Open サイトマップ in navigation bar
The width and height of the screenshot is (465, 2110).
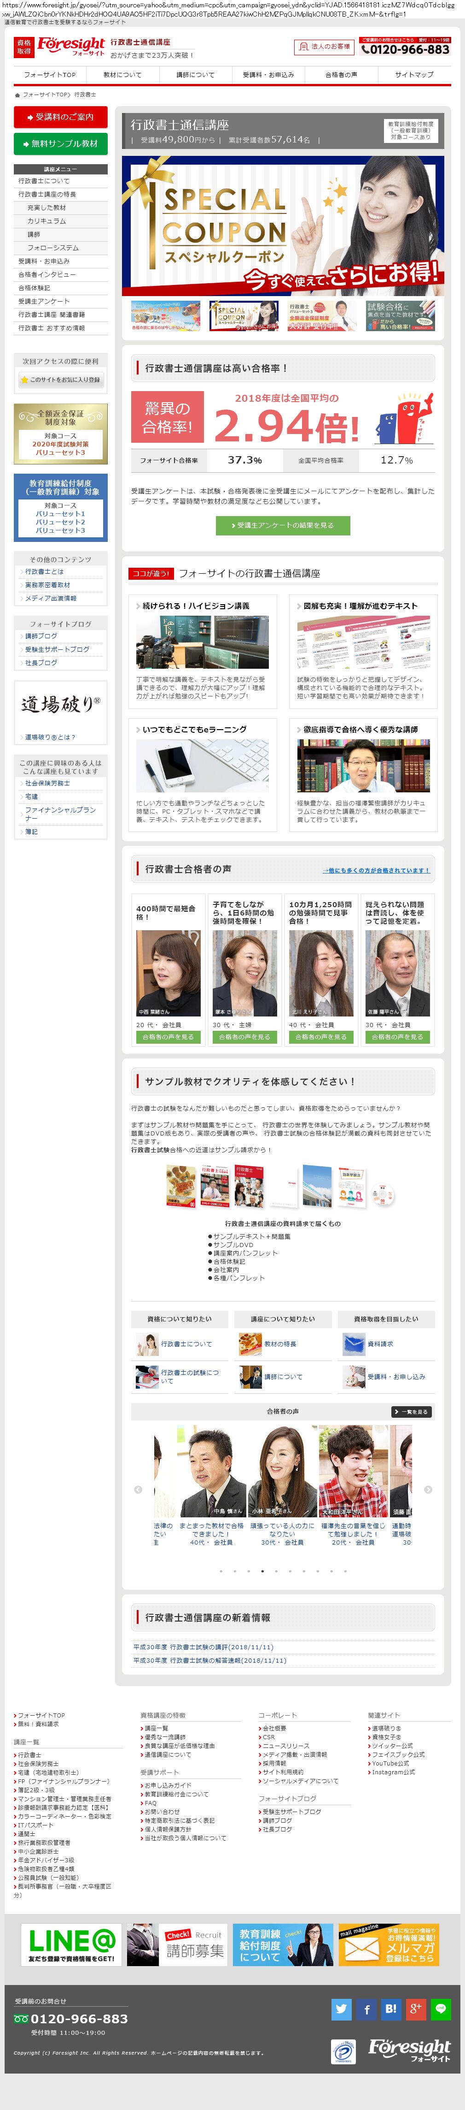414,75
